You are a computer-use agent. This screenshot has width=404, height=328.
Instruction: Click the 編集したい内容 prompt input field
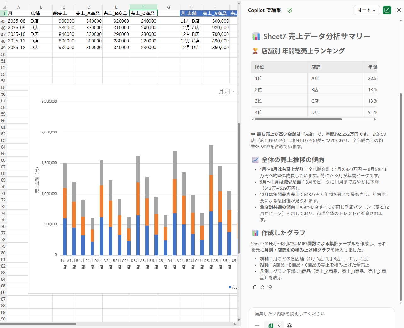pos(321,314)
